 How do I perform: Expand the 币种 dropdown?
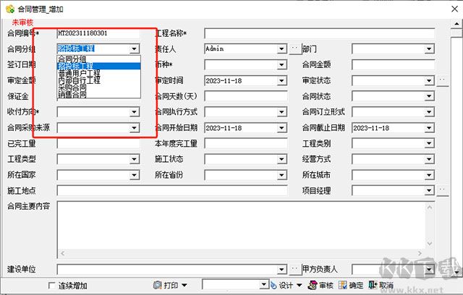pos(282,64)
